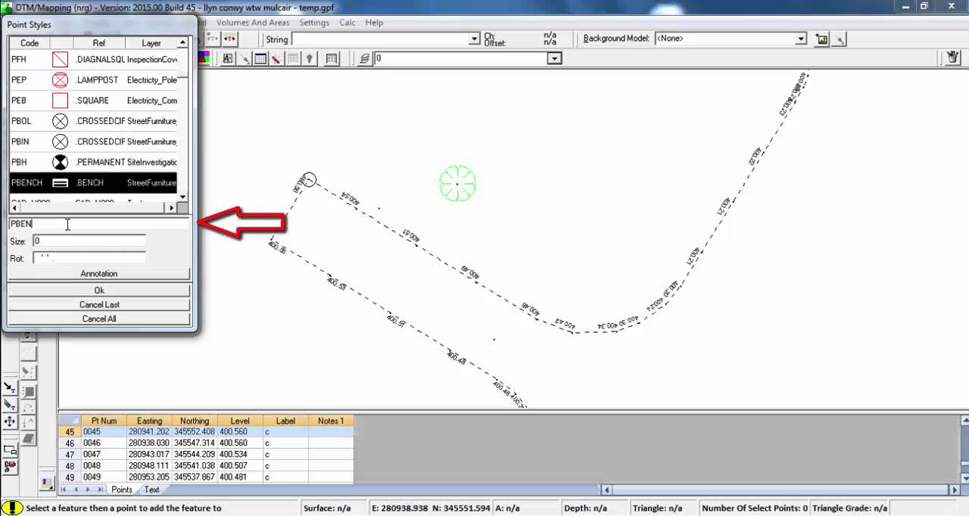
Task: Click the background model edit pencil icon
Action: [839, 39]
